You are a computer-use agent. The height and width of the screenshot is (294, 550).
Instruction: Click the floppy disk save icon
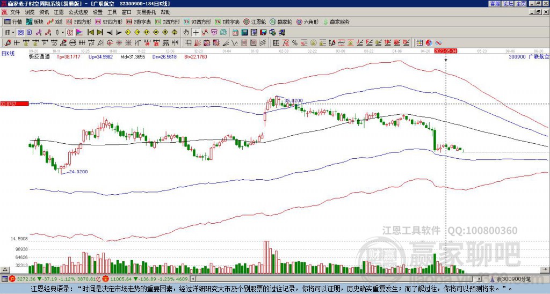[263, 33]
